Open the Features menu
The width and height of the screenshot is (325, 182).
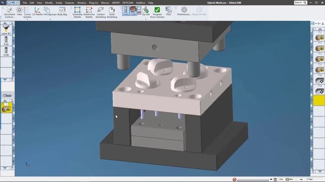70,3
